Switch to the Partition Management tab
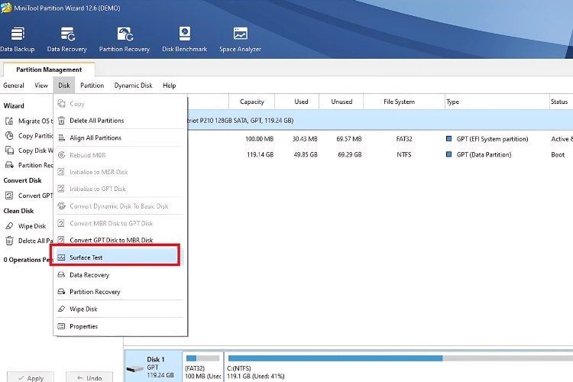Viewport: 573px width, 382px height. [x=49, y=70]
